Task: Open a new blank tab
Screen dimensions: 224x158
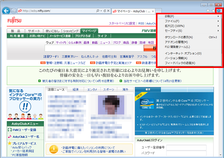Action: [x=158, y=11]
